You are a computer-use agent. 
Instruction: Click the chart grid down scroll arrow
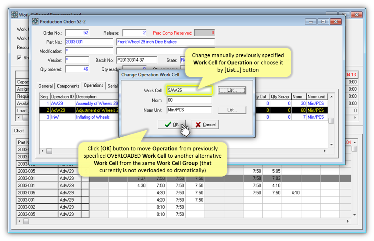pyautogui.click(x=355, y=215)
